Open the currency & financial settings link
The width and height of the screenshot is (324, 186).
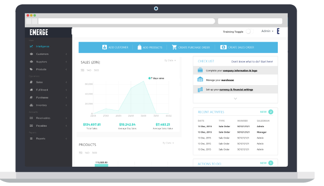point(236,90)
